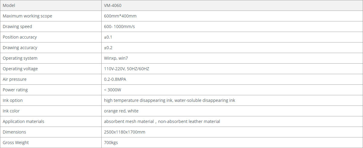
Task: Select the Drawing speed row label
Action: [17, 27]
